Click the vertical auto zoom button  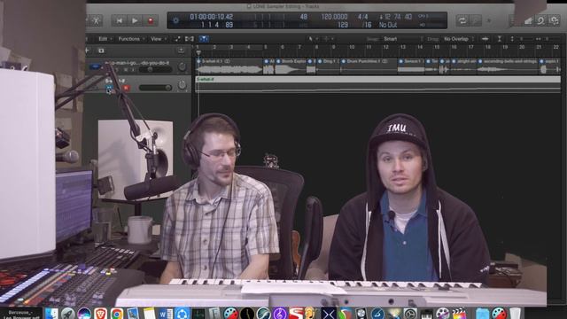click(x=500, y=39)
